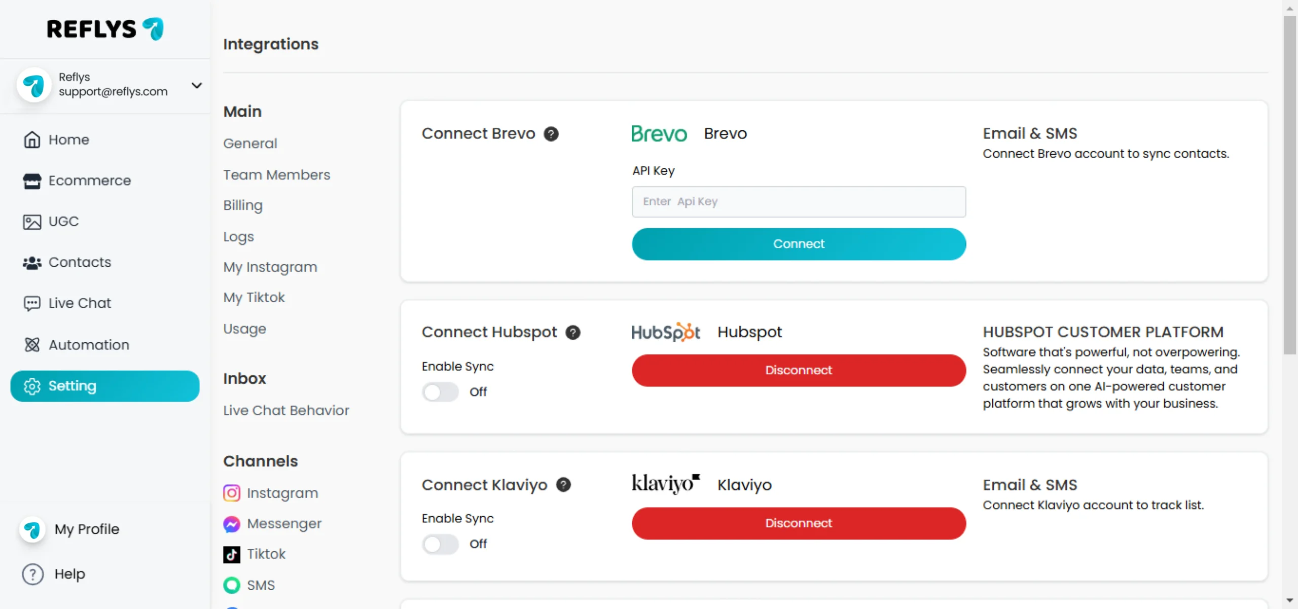Click the Setting gear icon
Image resolution: width=1298 pixels, height=609 pixels.
(32, 386)
